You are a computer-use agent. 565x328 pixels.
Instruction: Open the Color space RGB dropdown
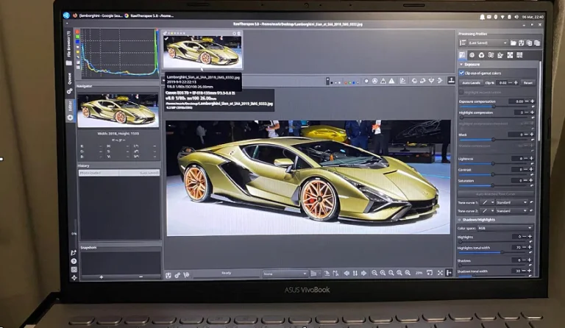pyautogui.click(x=505, y=228)
